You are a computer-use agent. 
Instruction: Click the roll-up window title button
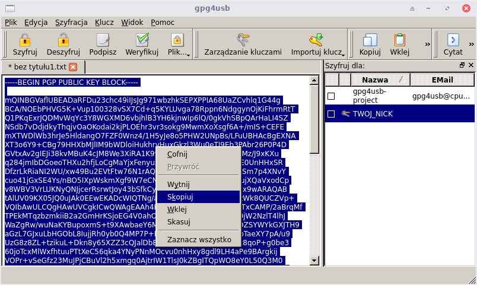412,8
